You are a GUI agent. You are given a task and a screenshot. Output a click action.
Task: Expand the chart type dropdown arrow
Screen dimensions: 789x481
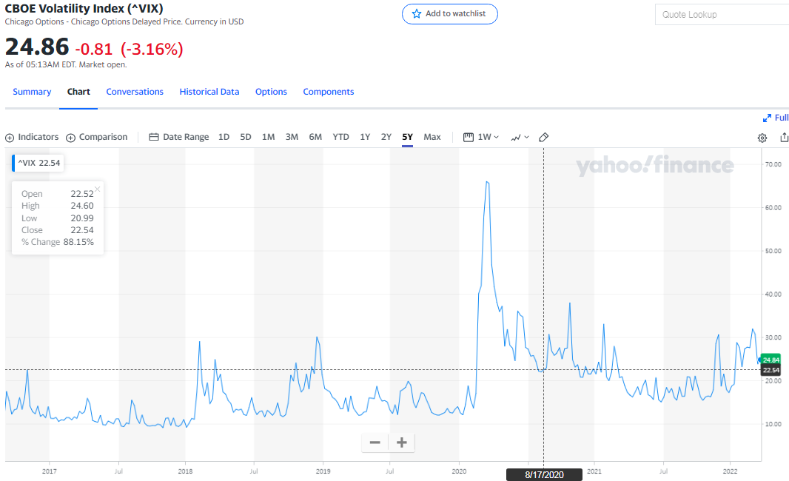(x=527, y=138)
